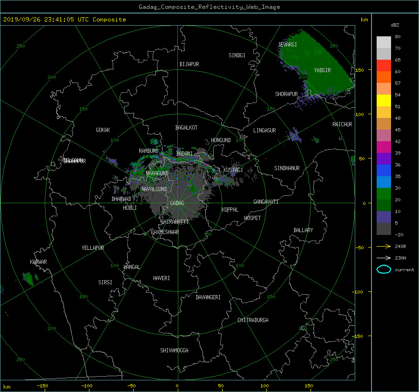Image resolution: width=419 pixels, height=392 pixels.
Task: Click the GADAG radar center label
Action: point(177,203)
